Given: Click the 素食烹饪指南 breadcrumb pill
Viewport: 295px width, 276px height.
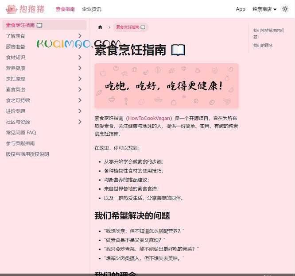Looking at the screenshot, I should [131, 27].
